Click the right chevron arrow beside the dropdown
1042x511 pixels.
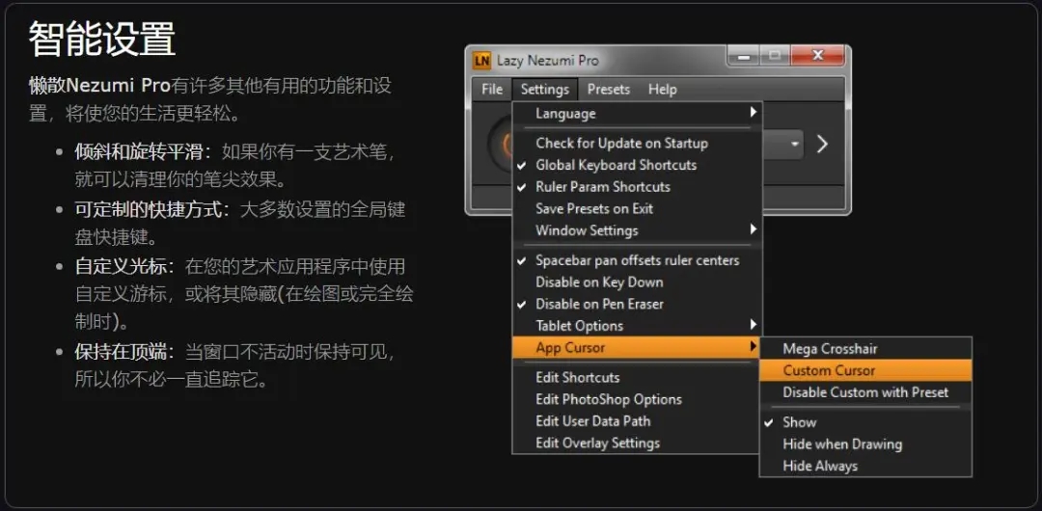(822, 145)
